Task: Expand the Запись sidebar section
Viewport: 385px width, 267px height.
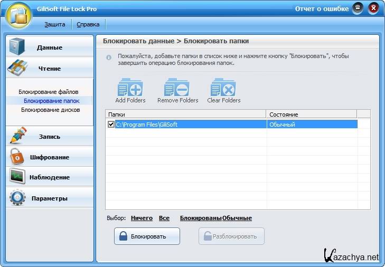Action: [49, 136]
